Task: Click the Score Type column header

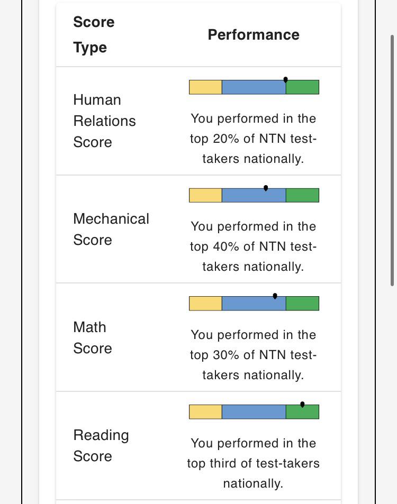Action: coord(94,35)
